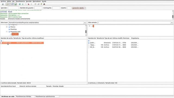Click the message log scrollbar thumb
This screenshot has width=174, height=98.
(x=173, y=16)
